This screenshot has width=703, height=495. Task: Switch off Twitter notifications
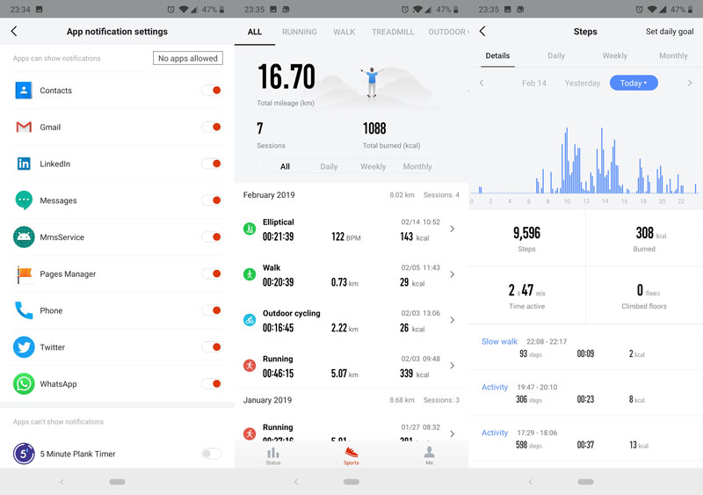212,347
